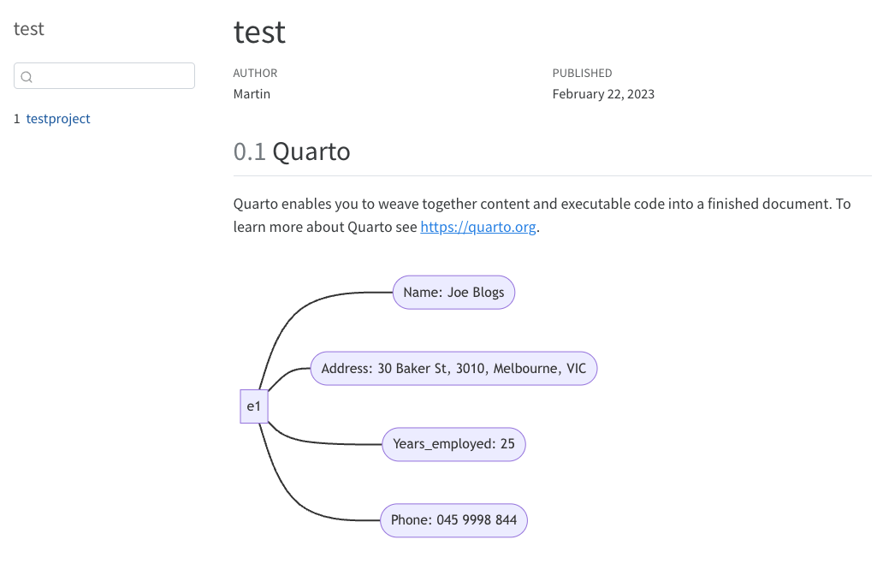Viewport: 883px width, 587px height.
Task: Select the 'Phone: 045 9998 844' node
Action: 453,520
